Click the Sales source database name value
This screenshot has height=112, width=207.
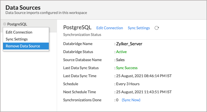[120, 60]
